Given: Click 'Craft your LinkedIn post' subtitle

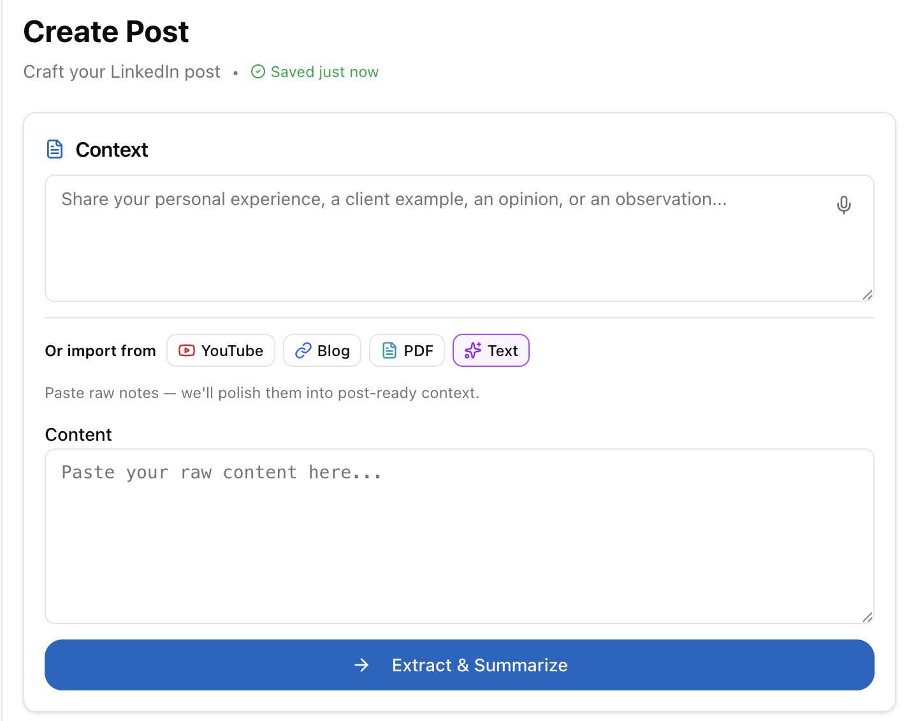Looking at the screenshot, I should (122, 72).
